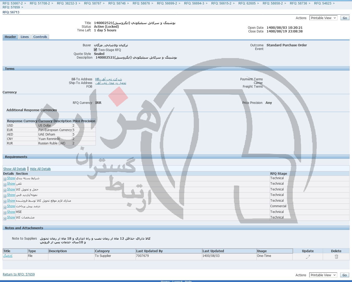
Task: Click the Last Updated By value 7007679
Action: click(142, 256)
